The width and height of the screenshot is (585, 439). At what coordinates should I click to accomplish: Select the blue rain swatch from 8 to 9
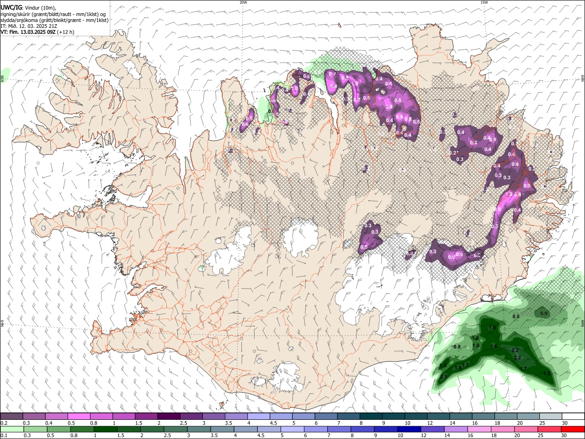[x=362, y=429]
